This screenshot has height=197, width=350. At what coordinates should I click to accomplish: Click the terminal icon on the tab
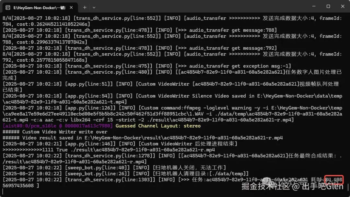click(x=8, y=7)
